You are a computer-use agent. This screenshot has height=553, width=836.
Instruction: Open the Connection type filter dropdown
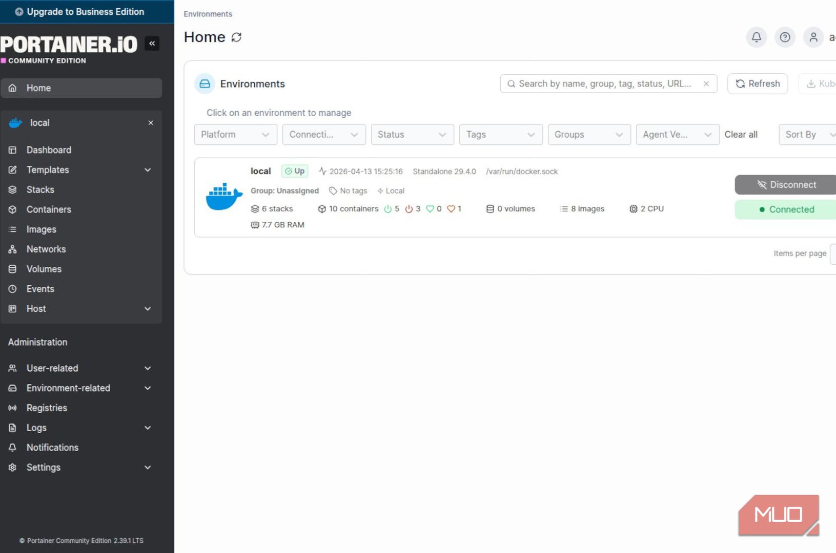(x=324, y=135)
